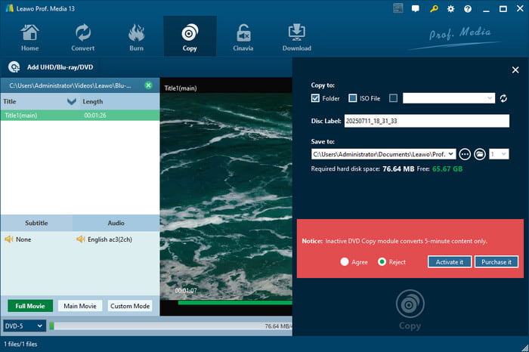Screen dimensions: 529x352
Task: Uncheck the Folder checkbox
Action: (315, 98)
